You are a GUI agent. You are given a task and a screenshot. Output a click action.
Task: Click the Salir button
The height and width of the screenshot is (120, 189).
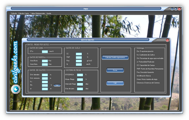pyautogui.click(x=115, y=83)
